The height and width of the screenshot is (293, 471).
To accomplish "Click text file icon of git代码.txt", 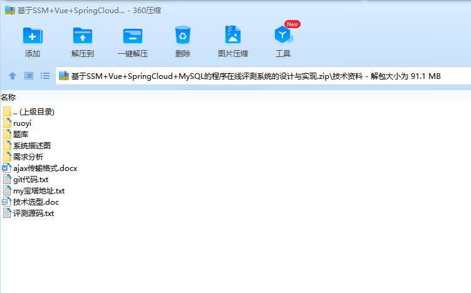I will pos(7,179).
